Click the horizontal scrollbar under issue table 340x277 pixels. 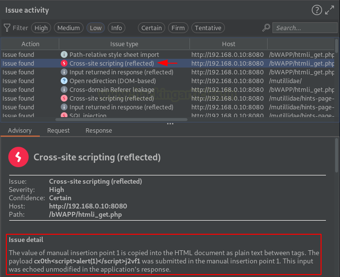pos(121,120)
